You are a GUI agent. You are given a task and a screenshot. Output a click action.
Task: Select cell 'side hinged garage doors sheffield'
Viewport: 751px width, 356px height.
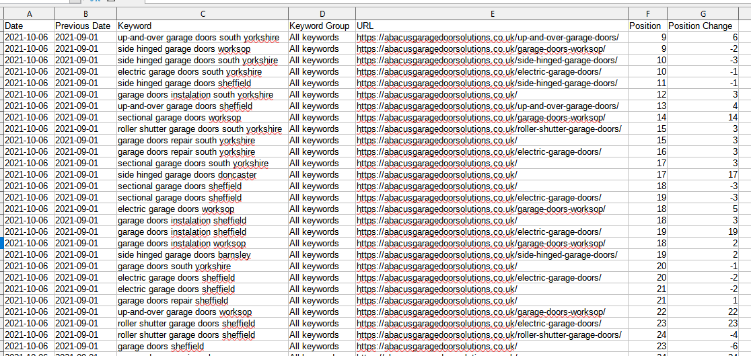click(203, 83)
